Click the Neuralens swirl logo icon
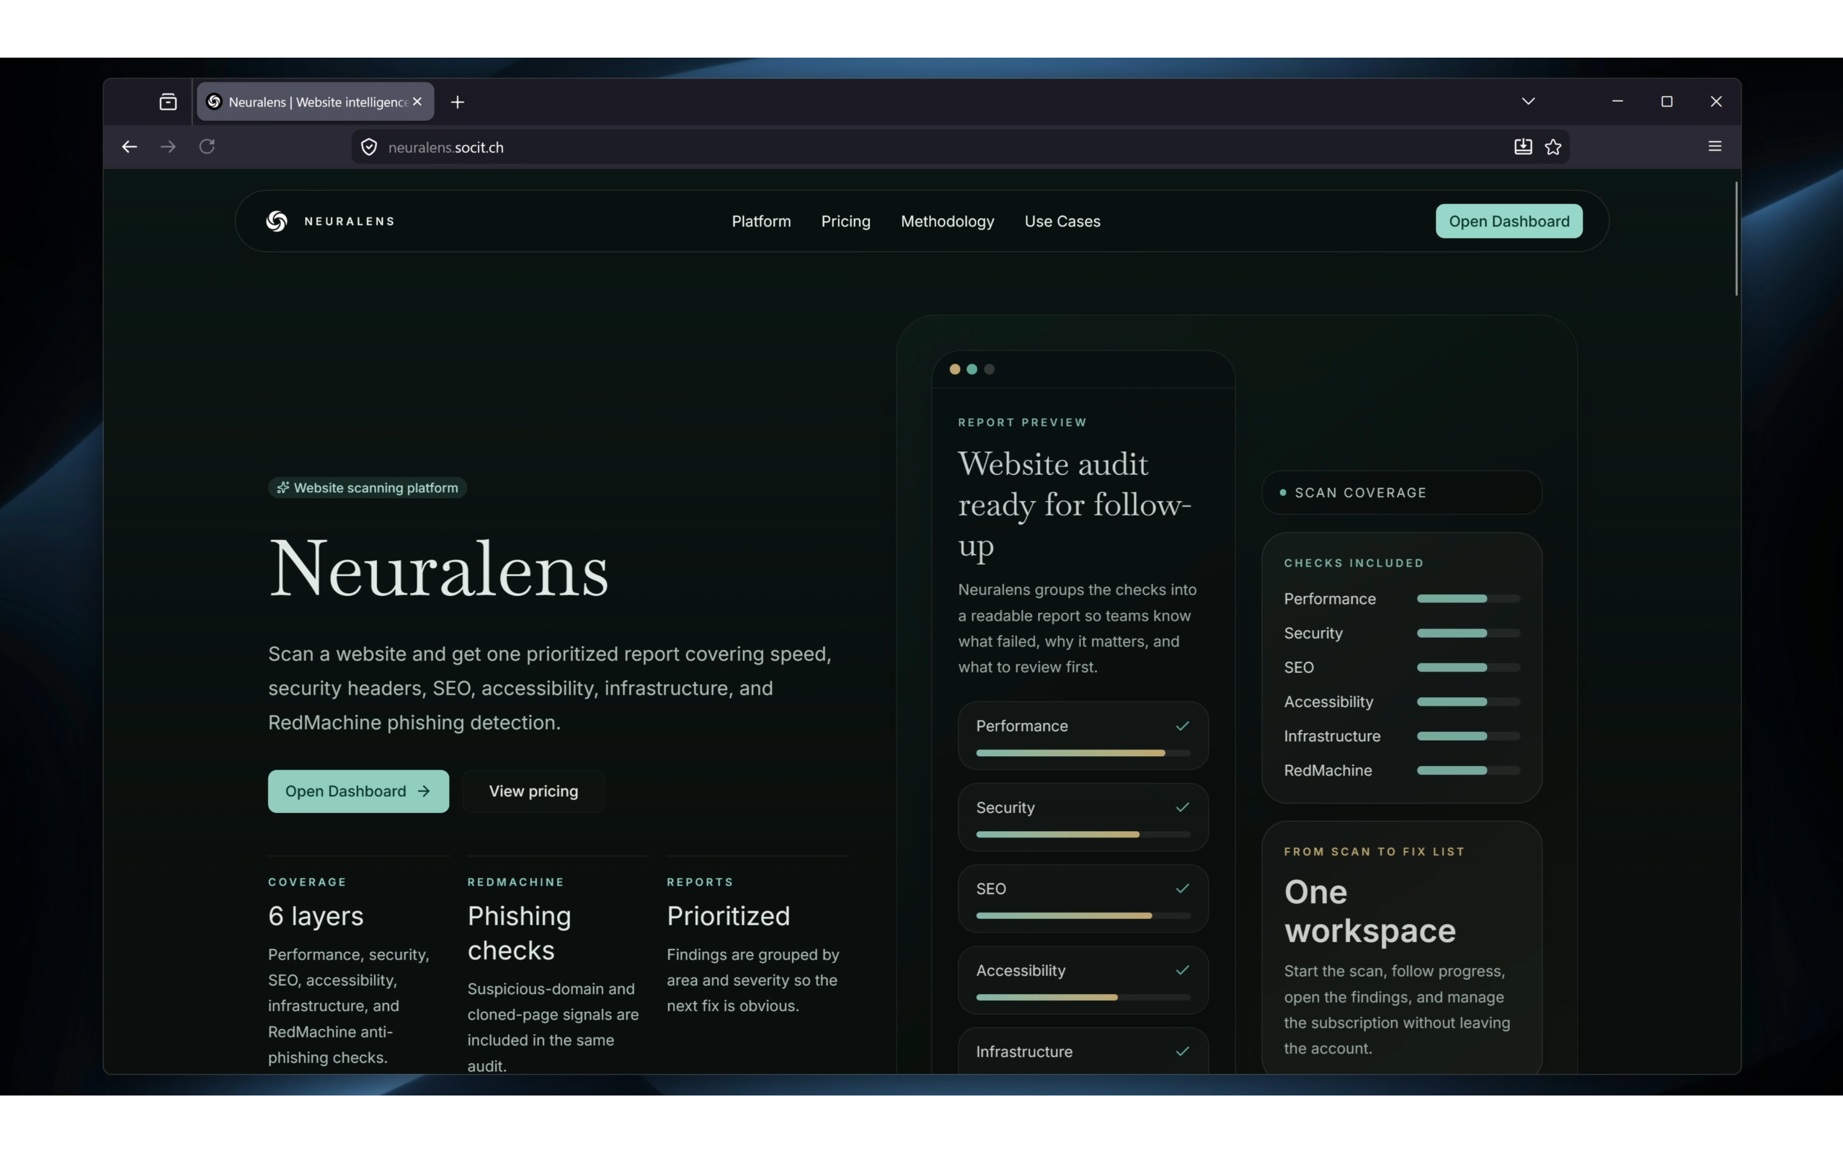The width and height of the screenshot is (1843, 1151). 276,221
